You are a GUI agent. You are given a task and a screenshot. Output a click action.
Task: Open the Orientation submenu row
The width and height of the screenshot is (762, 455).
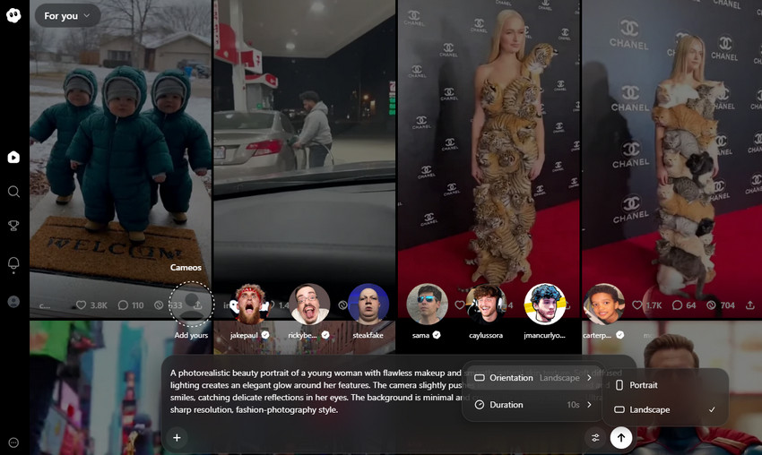coord(533,378)
